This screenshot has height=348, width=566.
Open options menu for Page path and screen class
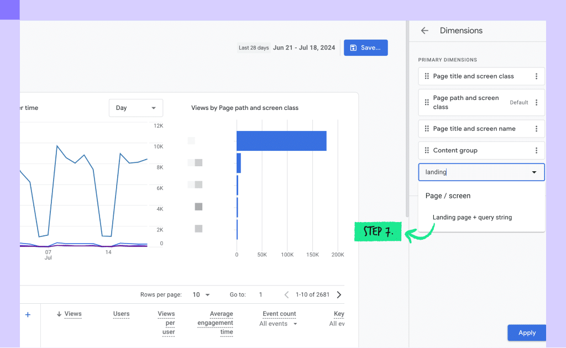point(536,102)
